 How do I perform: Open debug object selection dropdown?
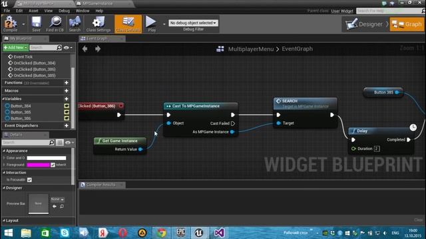click(193, 23)
